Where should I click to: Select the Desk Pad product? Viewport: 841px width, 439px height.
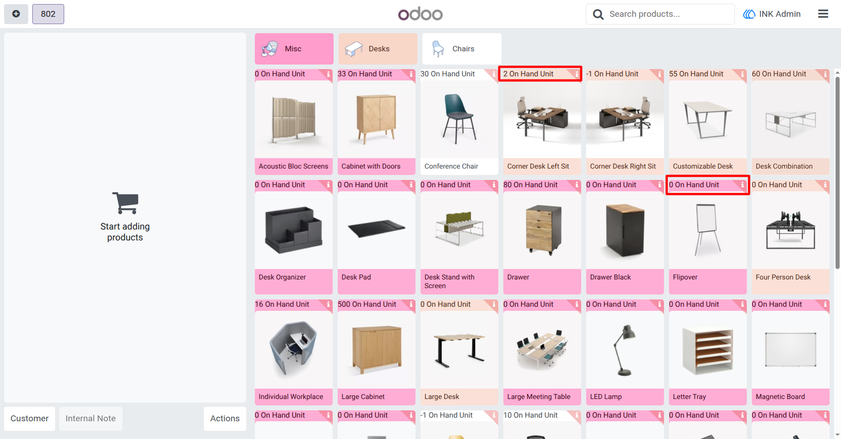coord(376,237)
